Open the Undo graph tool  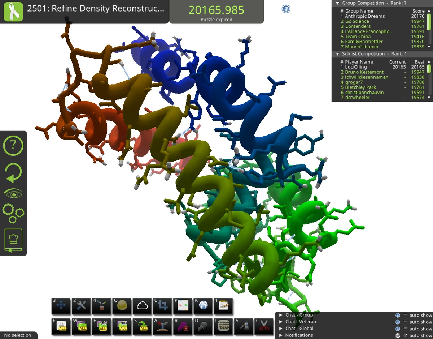point(162,306)
